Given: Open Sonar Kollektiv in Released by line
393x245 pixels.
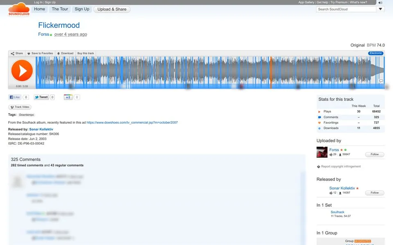Looking at the screenshot, I should pyautogui.click(x=41, y=129).
